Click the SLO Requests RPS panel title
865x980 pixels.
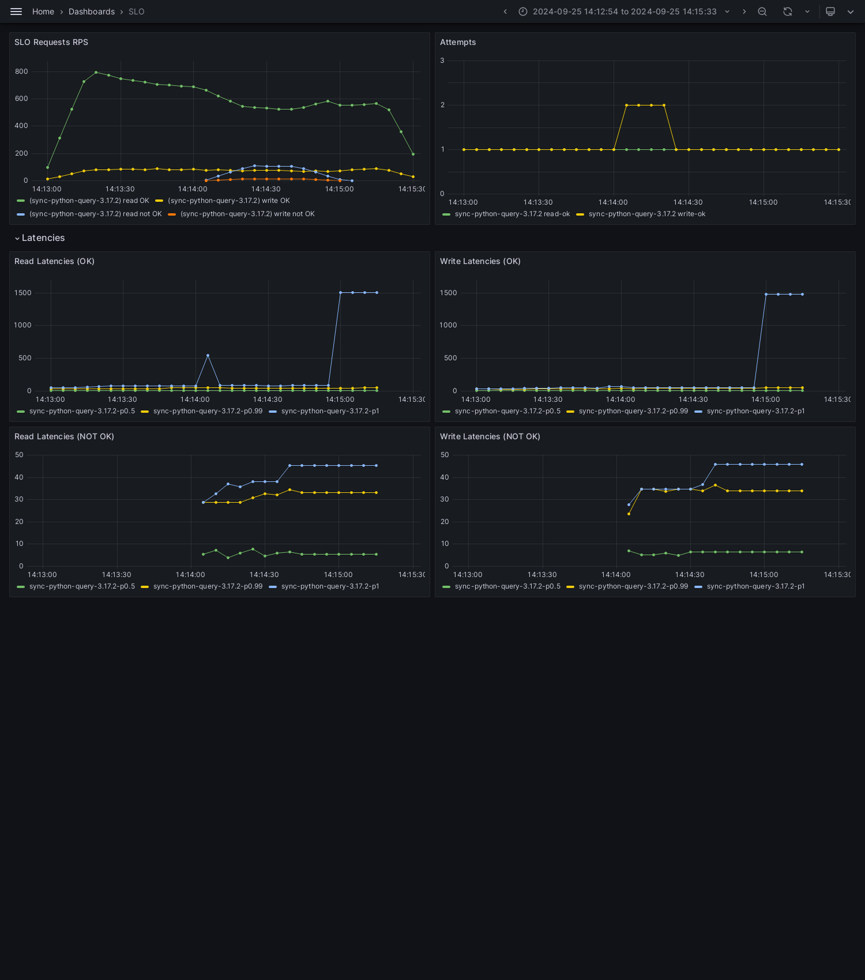click(51, 42)
